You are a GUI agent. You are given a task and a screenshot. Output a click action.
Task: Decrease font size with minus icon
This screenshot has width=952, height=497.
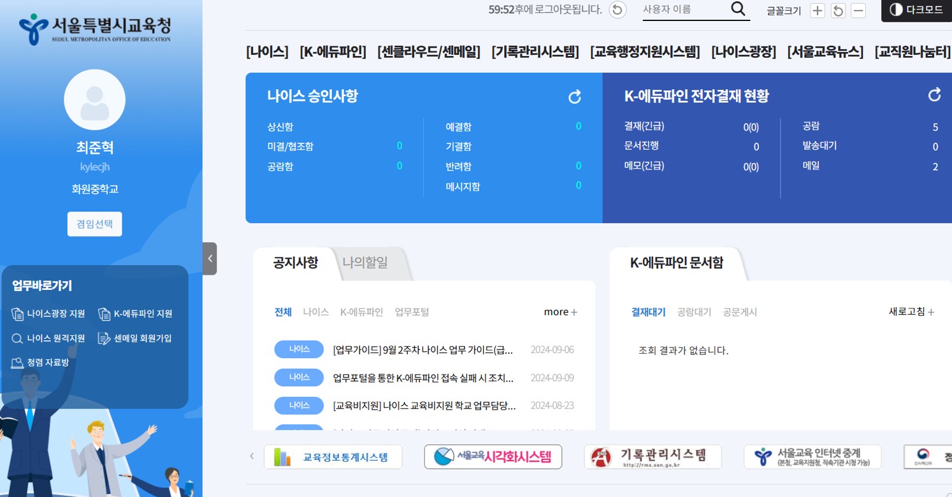(x=858, y=10)
